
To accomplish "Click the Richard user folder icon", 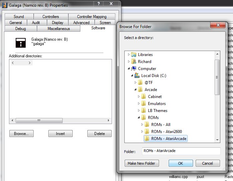I will (134, 62).
